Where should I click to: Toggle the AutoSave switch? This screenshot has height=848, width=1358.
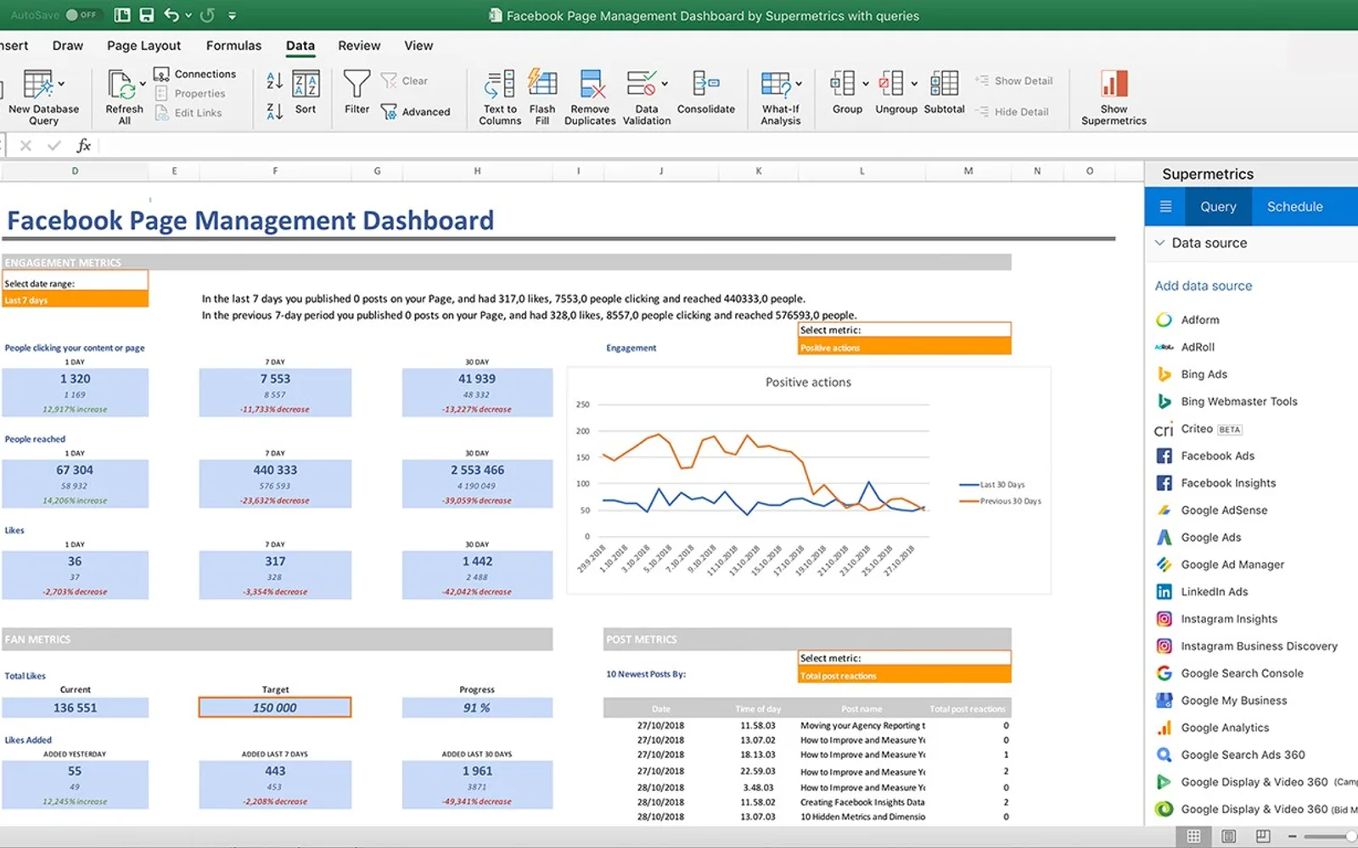(82, 15)
